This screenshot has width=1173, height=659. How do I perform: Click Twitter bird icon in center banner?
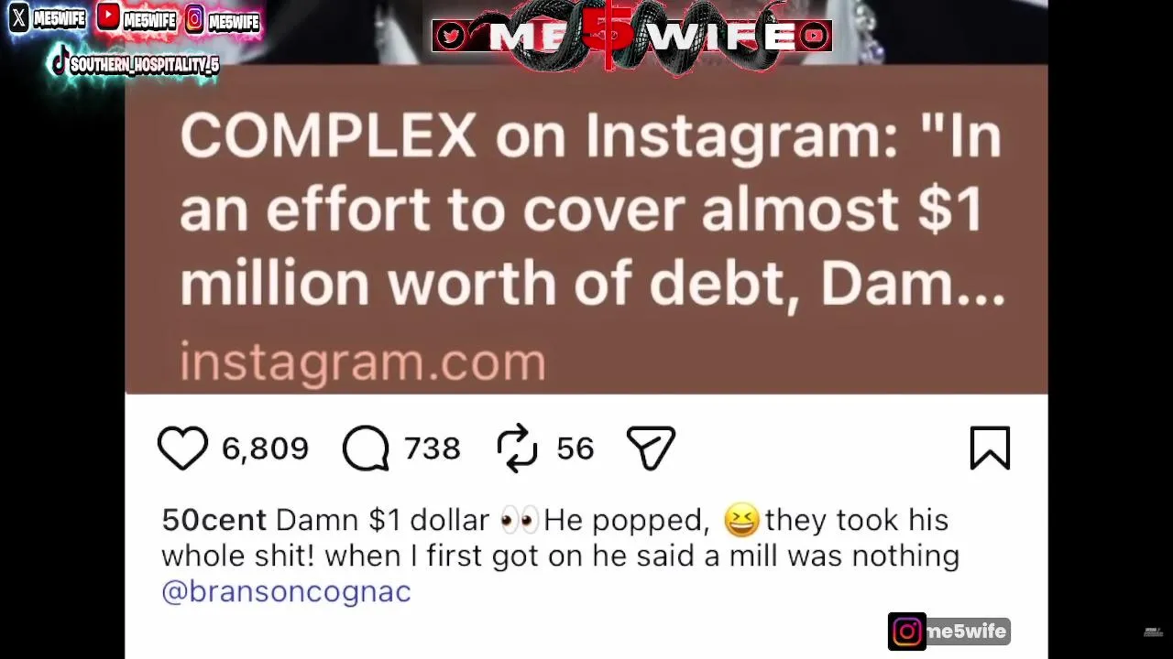click(x=450, y=36)
